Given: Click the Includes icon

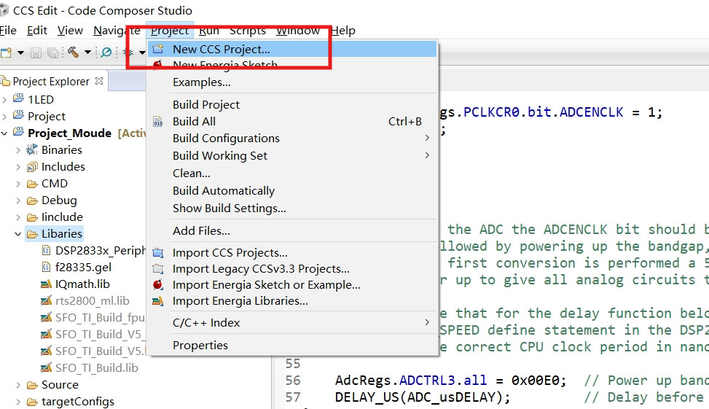Looking at the screenshot, I should click(x=31, y=167).
